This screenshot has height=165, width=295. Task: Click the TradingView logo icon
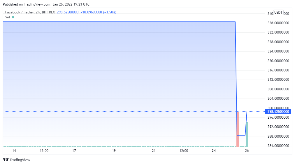click(6, 160)
